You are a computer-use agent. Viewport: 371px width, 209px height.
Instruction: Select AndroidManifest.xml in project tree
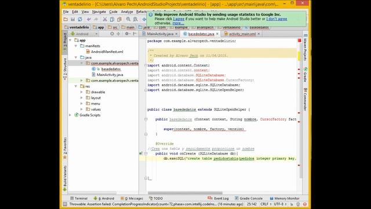[x=107, y=52]
